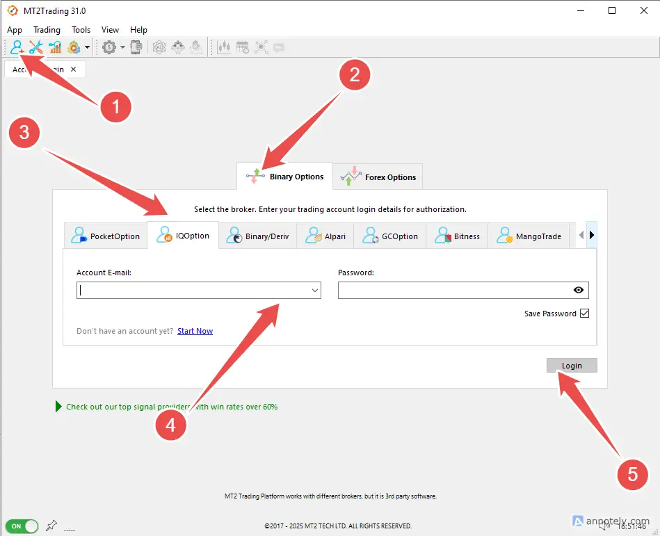
Task: Close the Account Login tab
Action: pos(73,69)
